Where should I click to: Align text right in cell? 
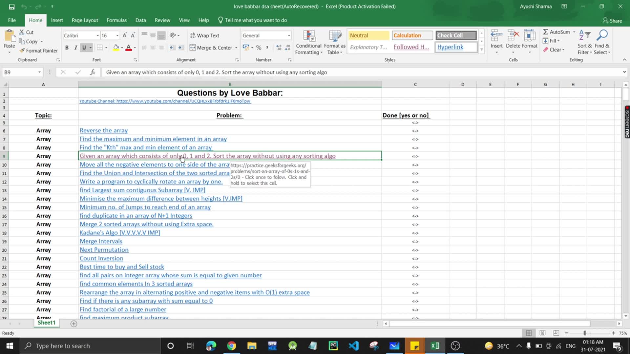coord(161,48)
